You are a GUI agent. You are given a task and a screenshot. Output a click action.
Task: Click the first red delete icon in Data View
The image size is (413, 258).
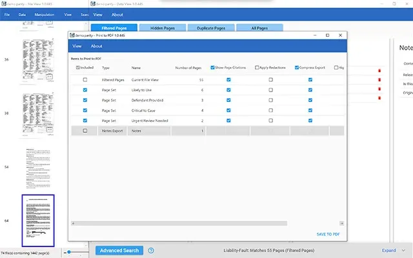379,70
